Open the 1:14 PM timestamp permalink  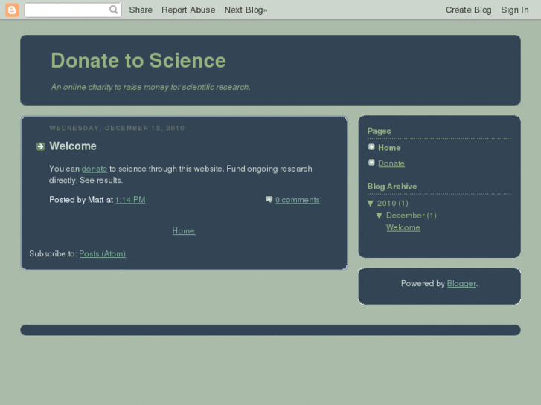pos(130,200)
